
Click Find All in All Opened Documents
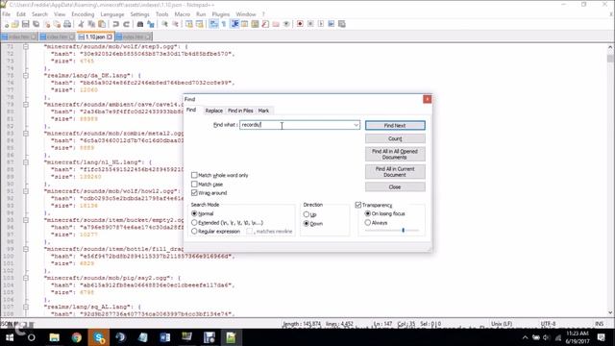tap(395, 154)
